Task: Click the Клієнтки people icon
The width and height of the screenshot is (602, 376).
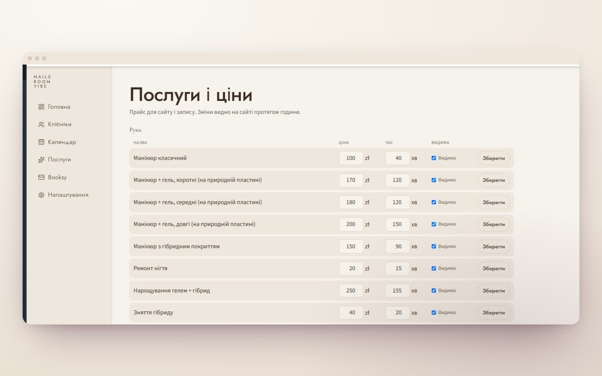Action: point(41,124)
